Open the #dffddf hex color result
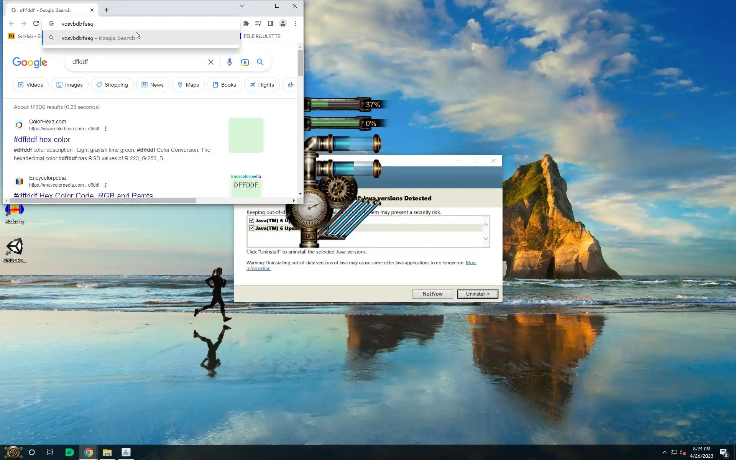This screenshot has height=460, width=736. [42, 140]
